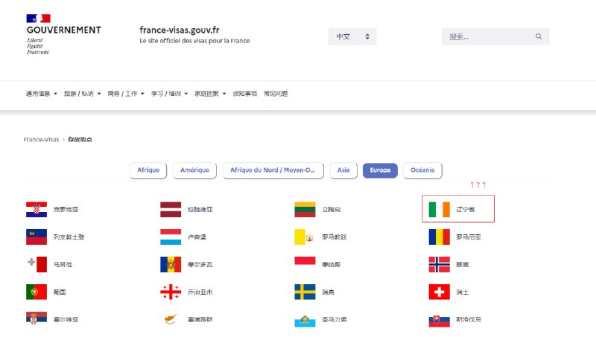596x340 pixels.
Task: Switch to the Afrique tab
Action: [x=148, y=170]
